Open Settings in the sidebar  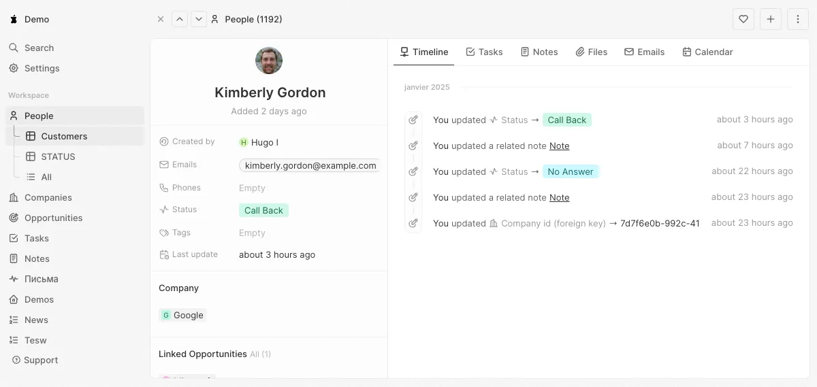click(42, 68)
